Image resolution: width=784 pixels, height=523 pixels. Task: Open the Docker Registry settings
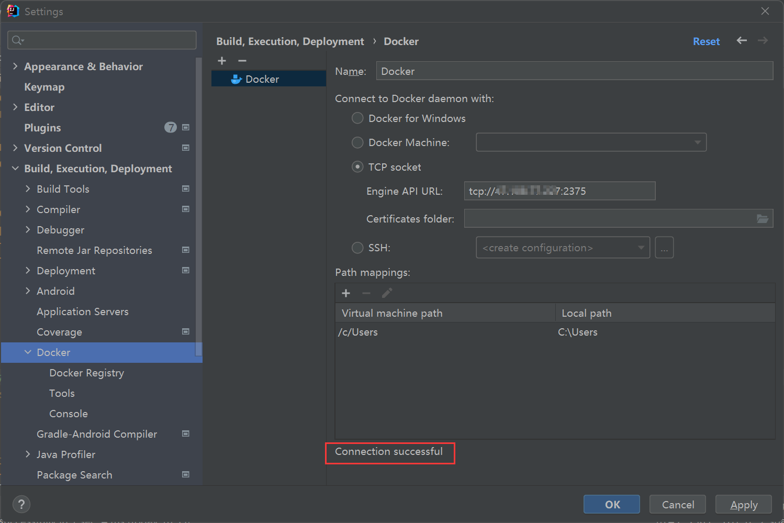[x=86, y=373]
